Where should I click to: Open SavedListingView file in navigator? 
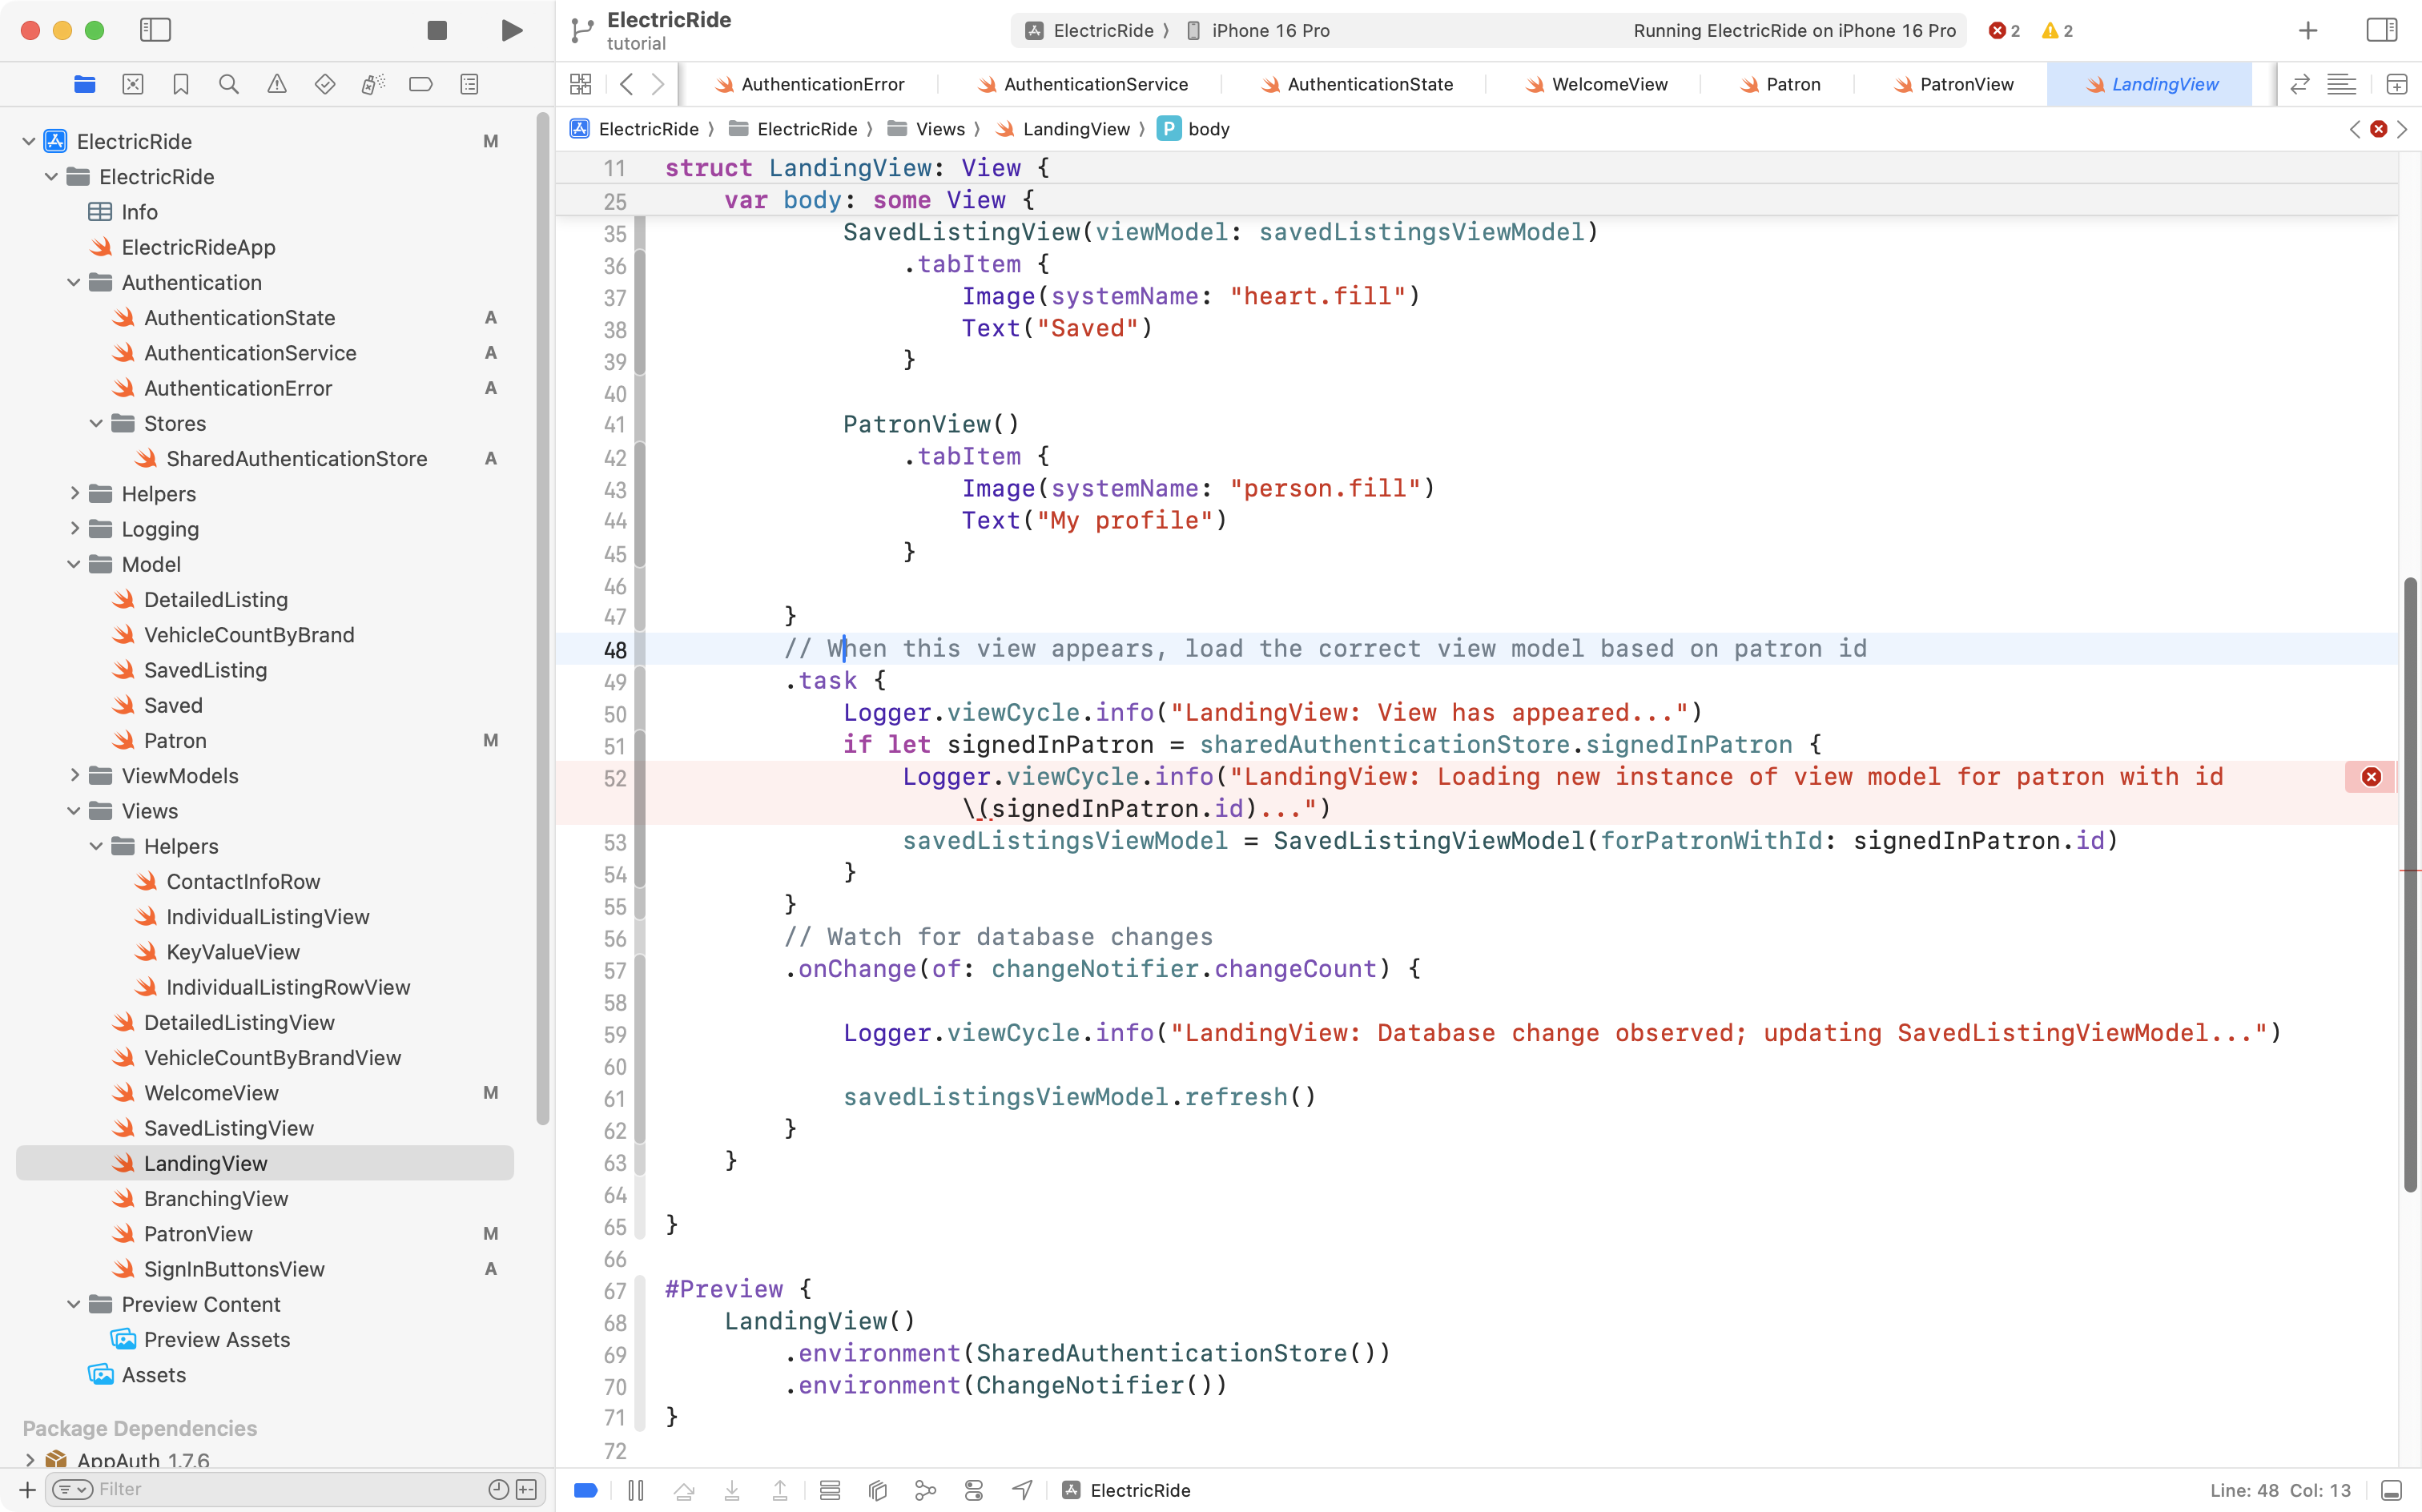point(229,1128)
